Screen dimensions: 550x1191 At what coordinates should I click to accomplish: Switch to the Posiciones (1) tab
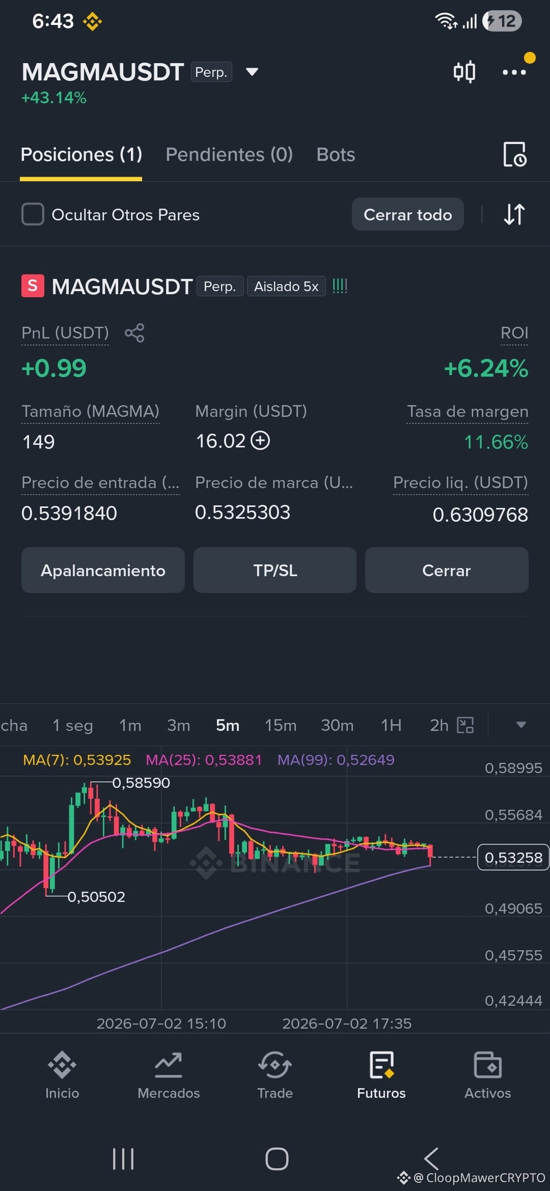(x=81, y=154)
